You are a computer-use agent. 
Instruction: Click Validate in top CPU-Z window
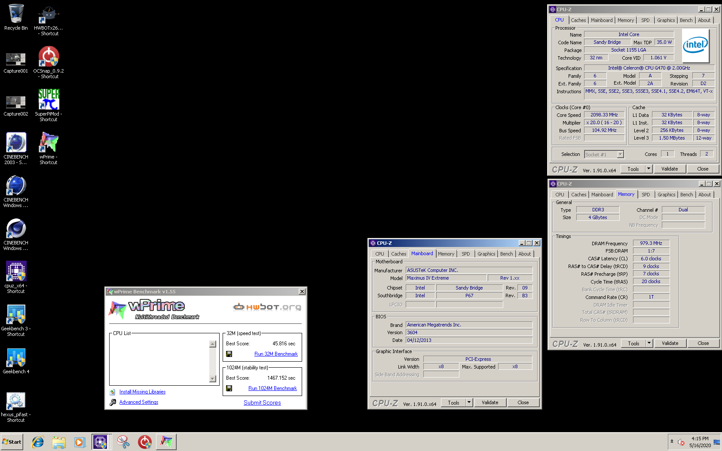point(670,169)
